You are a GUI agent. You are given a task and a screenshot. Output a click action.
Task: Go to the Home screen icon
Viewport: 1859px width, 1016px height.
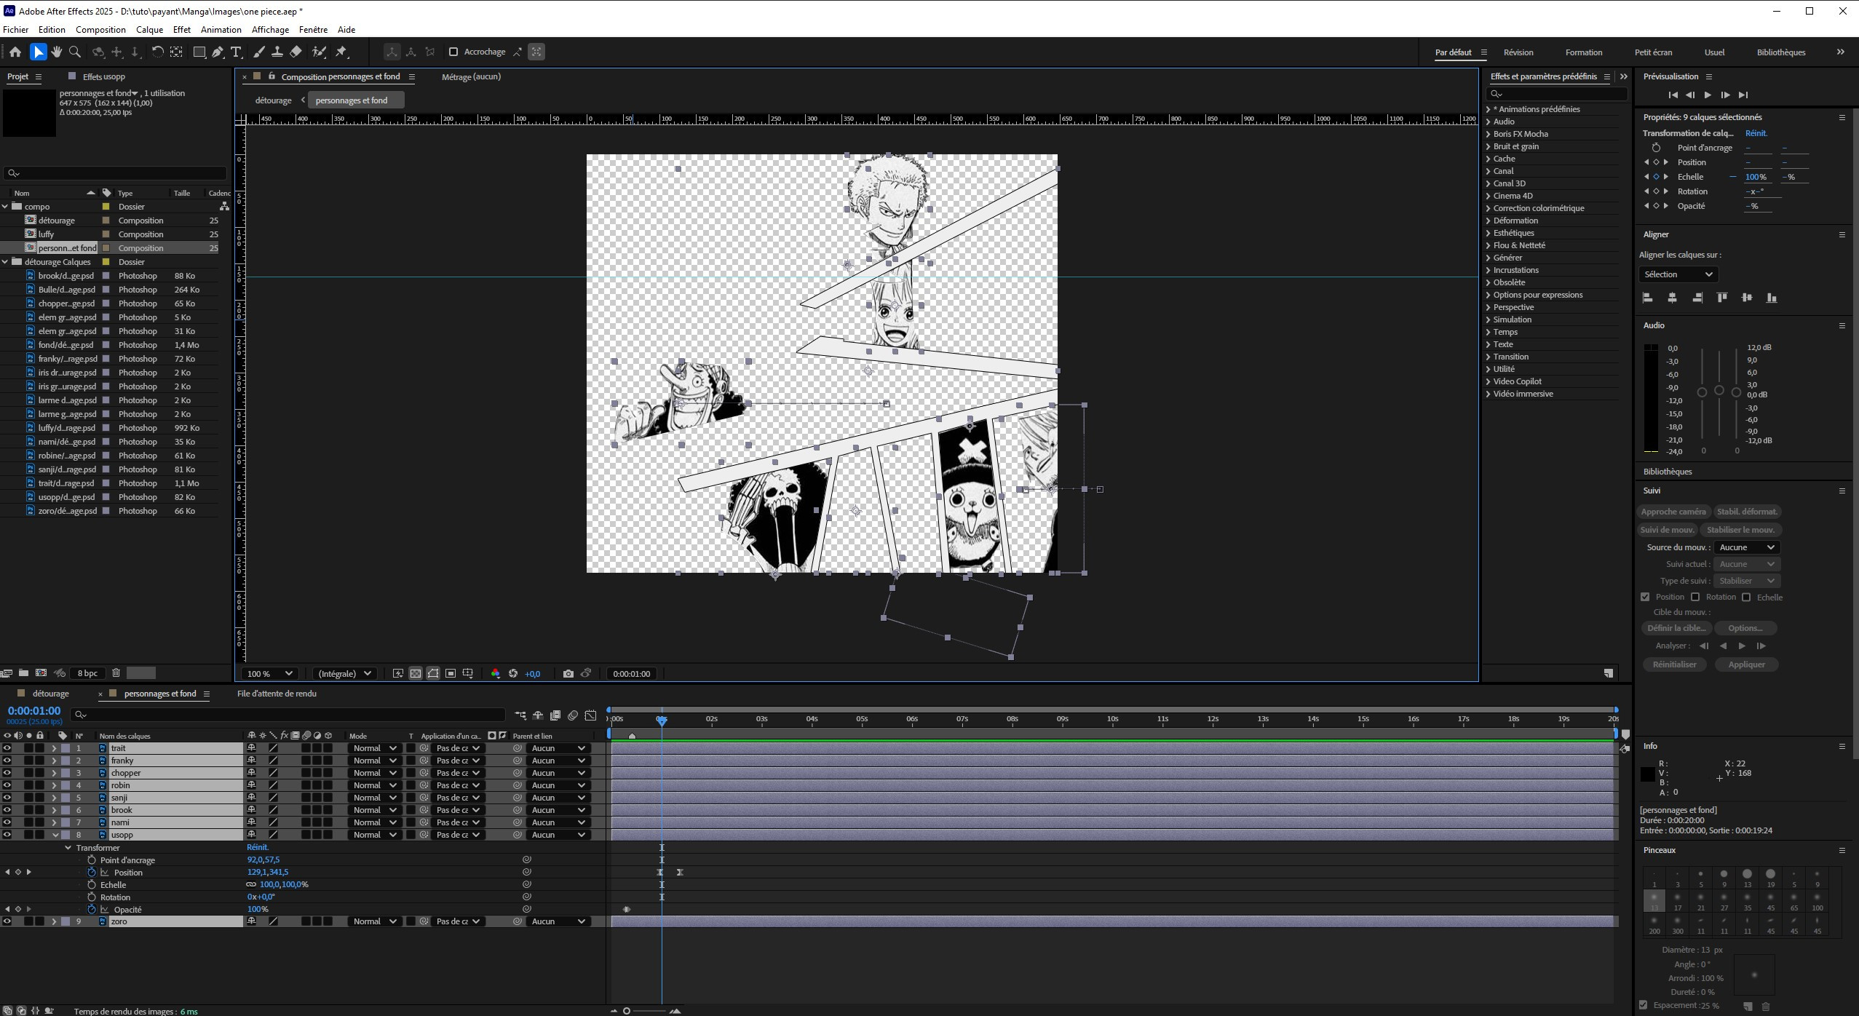pyautogui.click(x=15, y=52)
